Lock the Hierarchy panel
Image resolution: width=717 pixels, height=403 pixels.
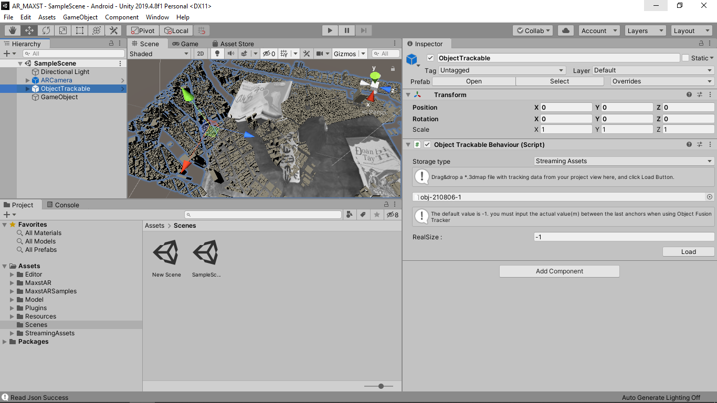(x=111, y=44)
